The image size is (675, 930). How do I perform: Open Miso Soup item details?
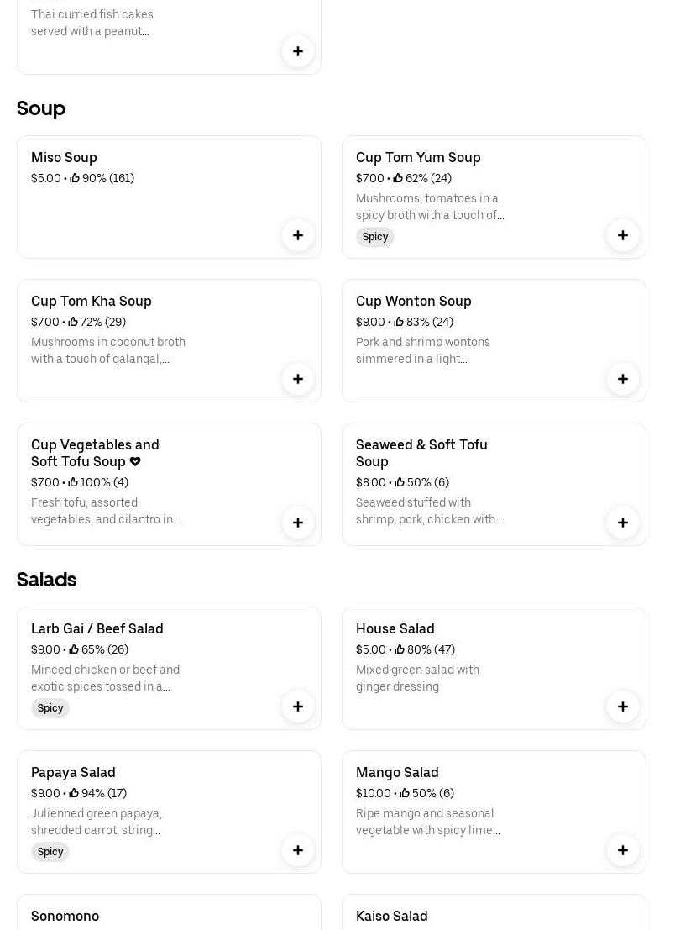tap(64, 158)
